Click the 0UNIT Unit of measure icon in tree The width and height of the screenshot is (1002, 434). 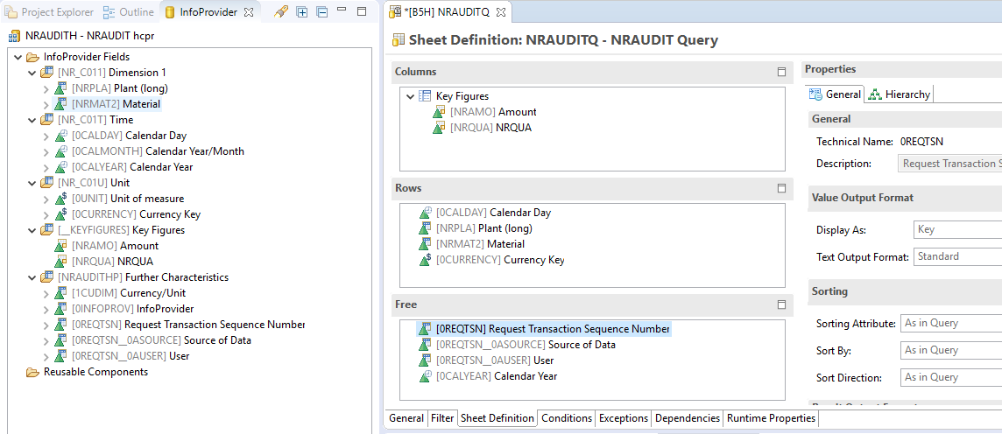(61, 199)
